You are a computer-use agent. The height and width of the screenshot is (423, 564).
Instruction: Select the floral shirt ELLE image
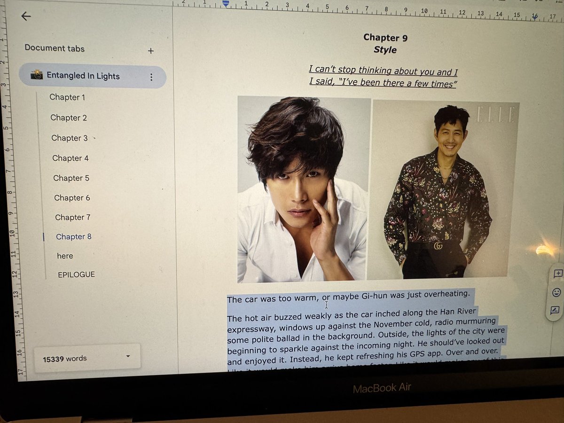click(x=443, y=190)
